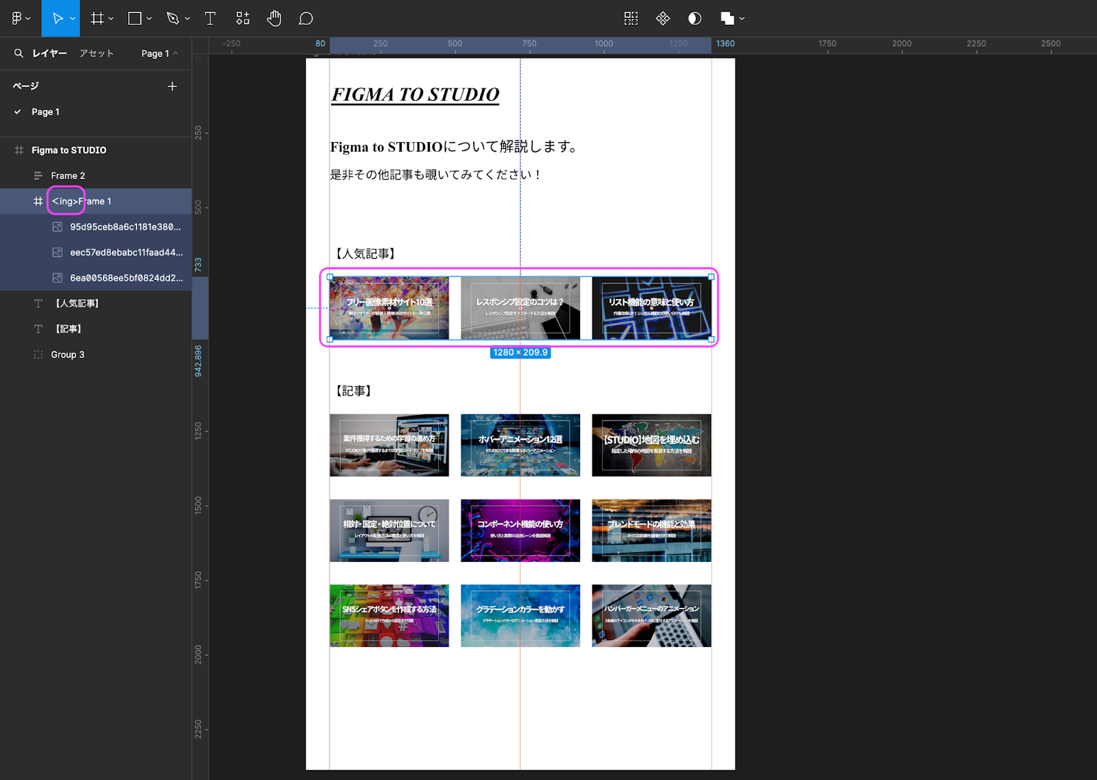Open shape tools dropdown arrow
1097x780 pixels.
click(149, 19)
